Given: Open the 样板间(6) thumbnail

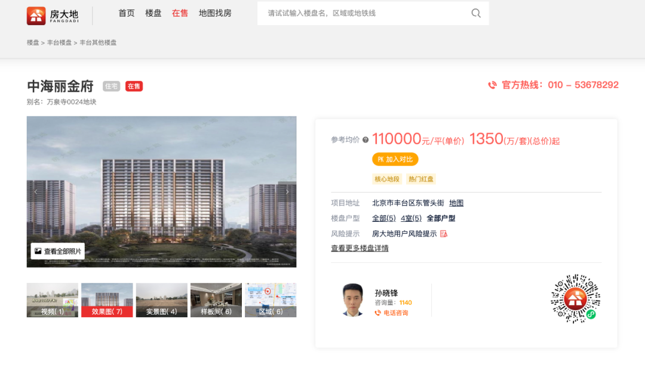Looking at the screenshot, I should 216,300.
